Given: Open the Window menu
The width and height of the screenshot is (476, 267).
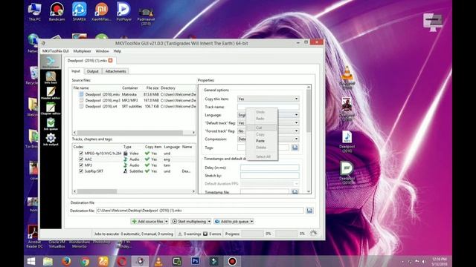Looking at the screenshot, I should (x=102, y=51).
